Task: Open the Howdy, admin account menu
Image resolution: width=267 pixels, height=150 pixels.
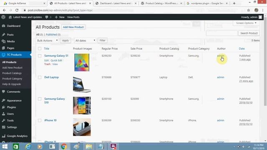Action: 251,17
